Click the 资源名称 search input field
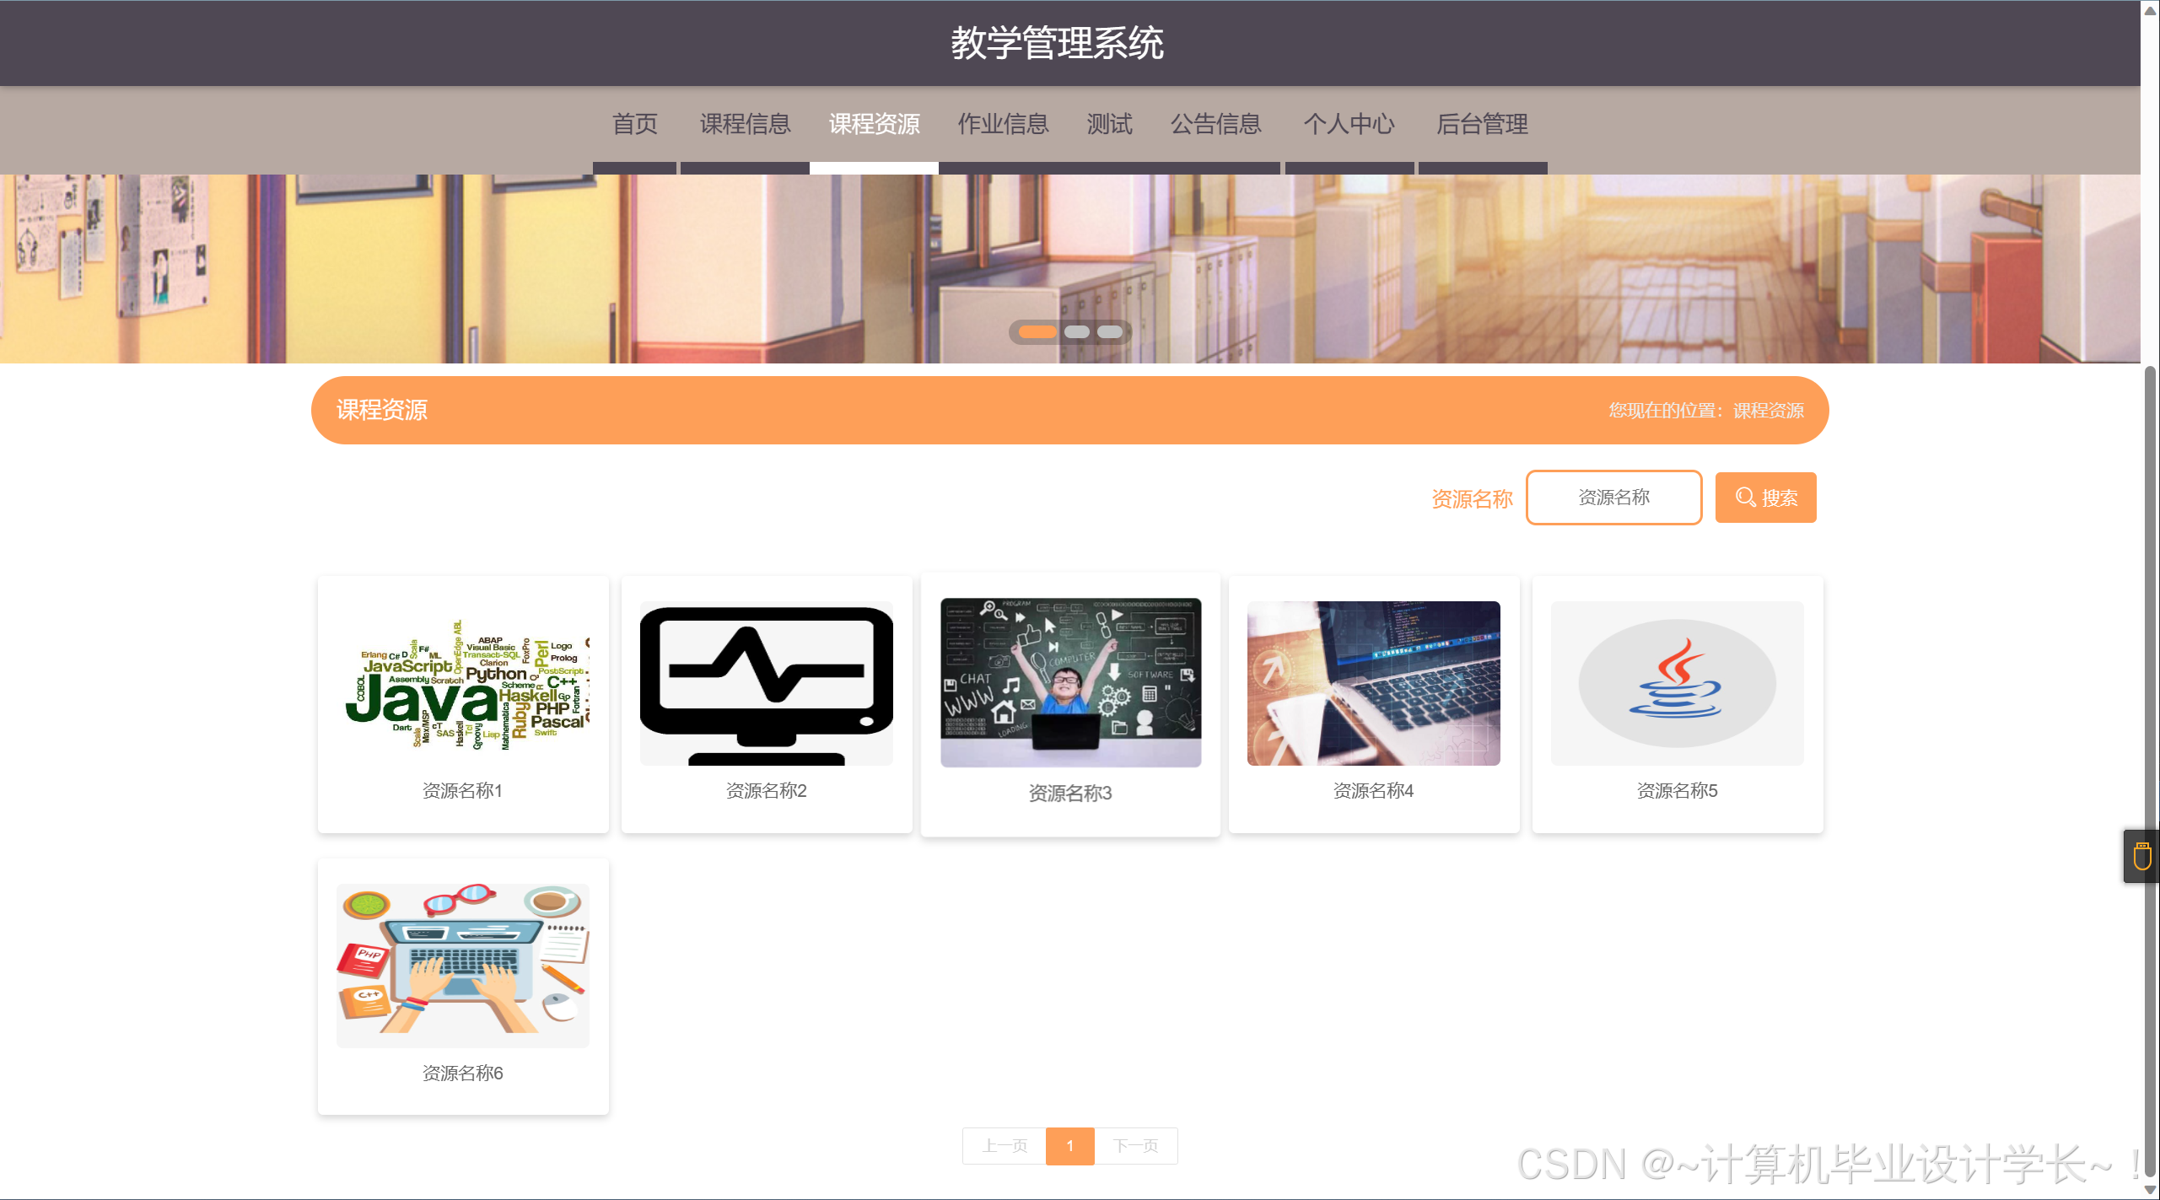Viewport: 2160px width, 1200px height. tap(1613, 498)
